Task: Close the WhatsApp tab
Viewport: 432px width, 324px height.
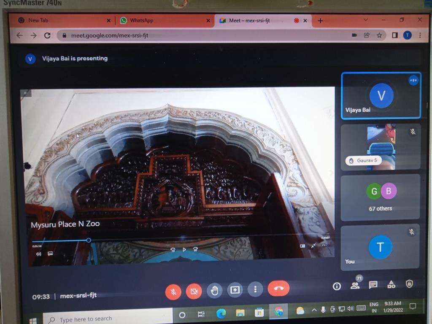Action: click(x=208, y=20)
